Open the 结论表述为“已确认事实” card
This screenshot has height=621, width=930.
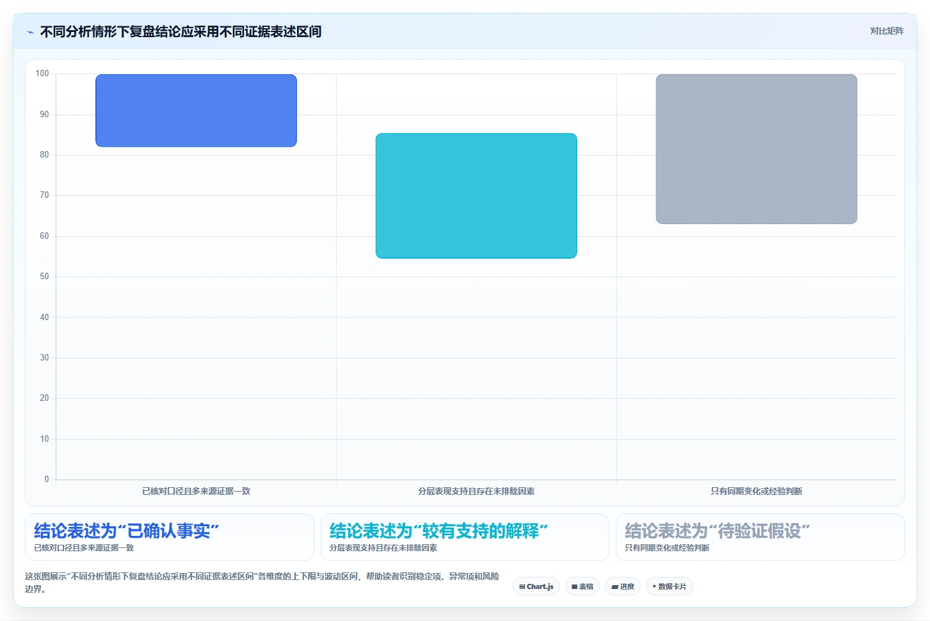[x=170, y=537]
